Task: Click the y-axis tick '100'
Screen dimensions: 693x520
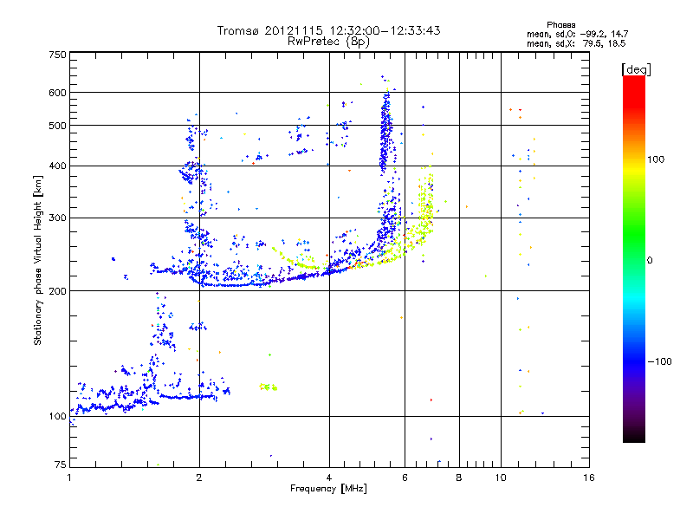Action: 57,416
